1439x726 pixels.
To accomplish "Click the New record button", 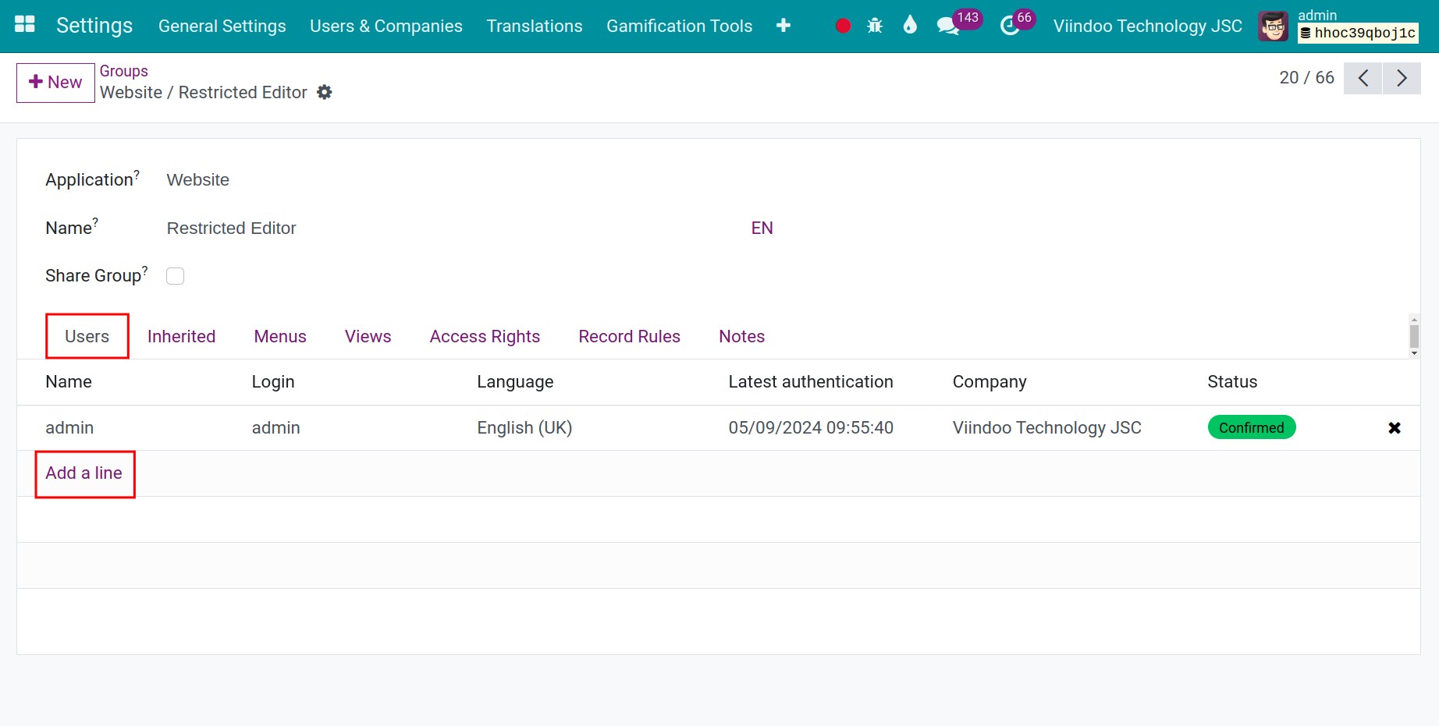I will pyautogui.click(x=55, y=83).
